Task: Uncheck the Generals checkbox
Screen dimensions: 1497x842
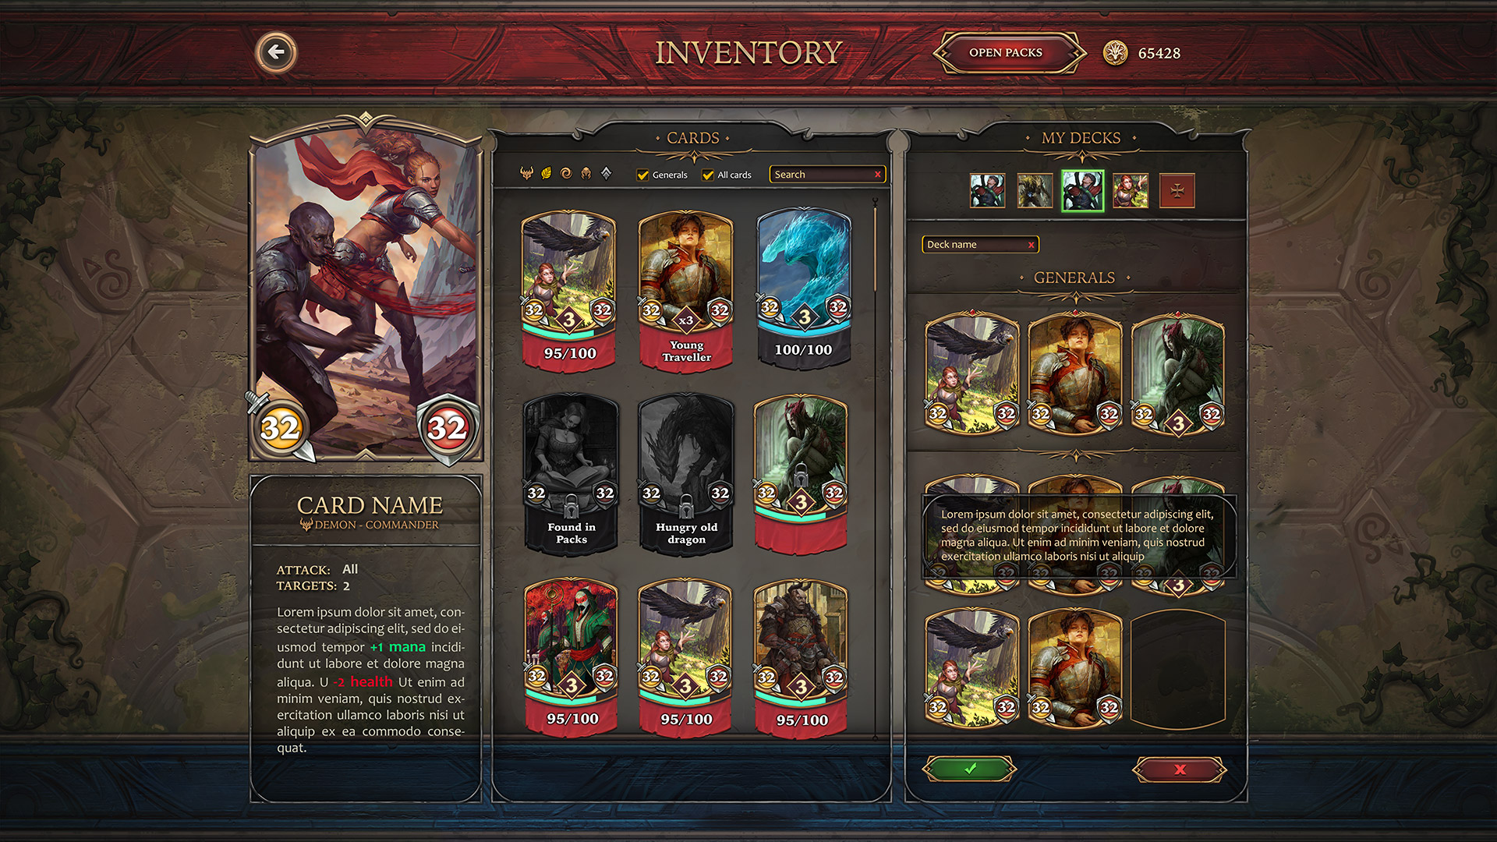Action: [x=643, y=175]
